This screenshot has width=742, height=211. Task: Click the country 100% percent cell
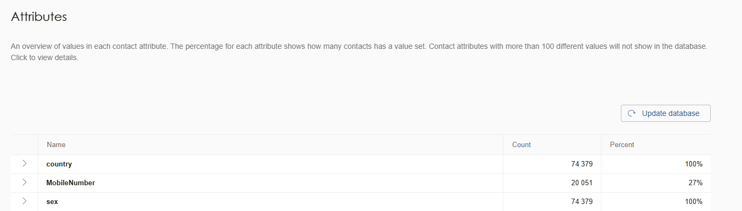click(694, 164)
